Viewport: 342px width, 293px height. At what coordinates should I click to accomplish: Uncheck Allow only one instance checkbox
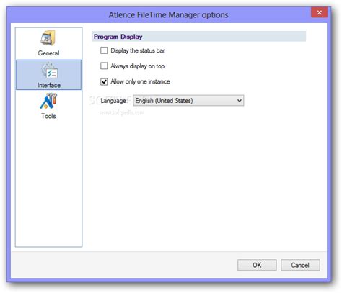[104, 81]
